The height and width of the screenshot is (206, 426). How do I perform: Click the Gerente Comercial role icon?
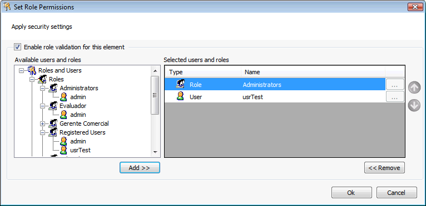coord(53,123)
